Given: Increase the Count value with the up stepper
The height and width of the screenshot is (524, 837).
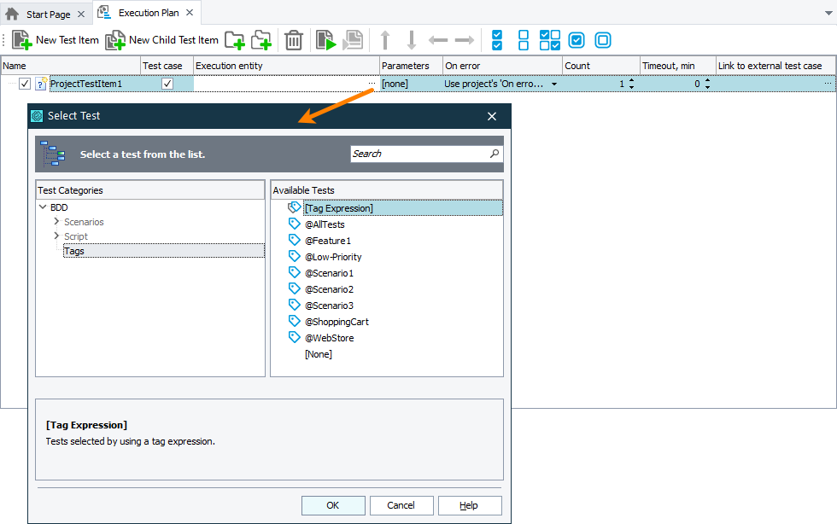Looking at the screenshot, I should (630, 79).
